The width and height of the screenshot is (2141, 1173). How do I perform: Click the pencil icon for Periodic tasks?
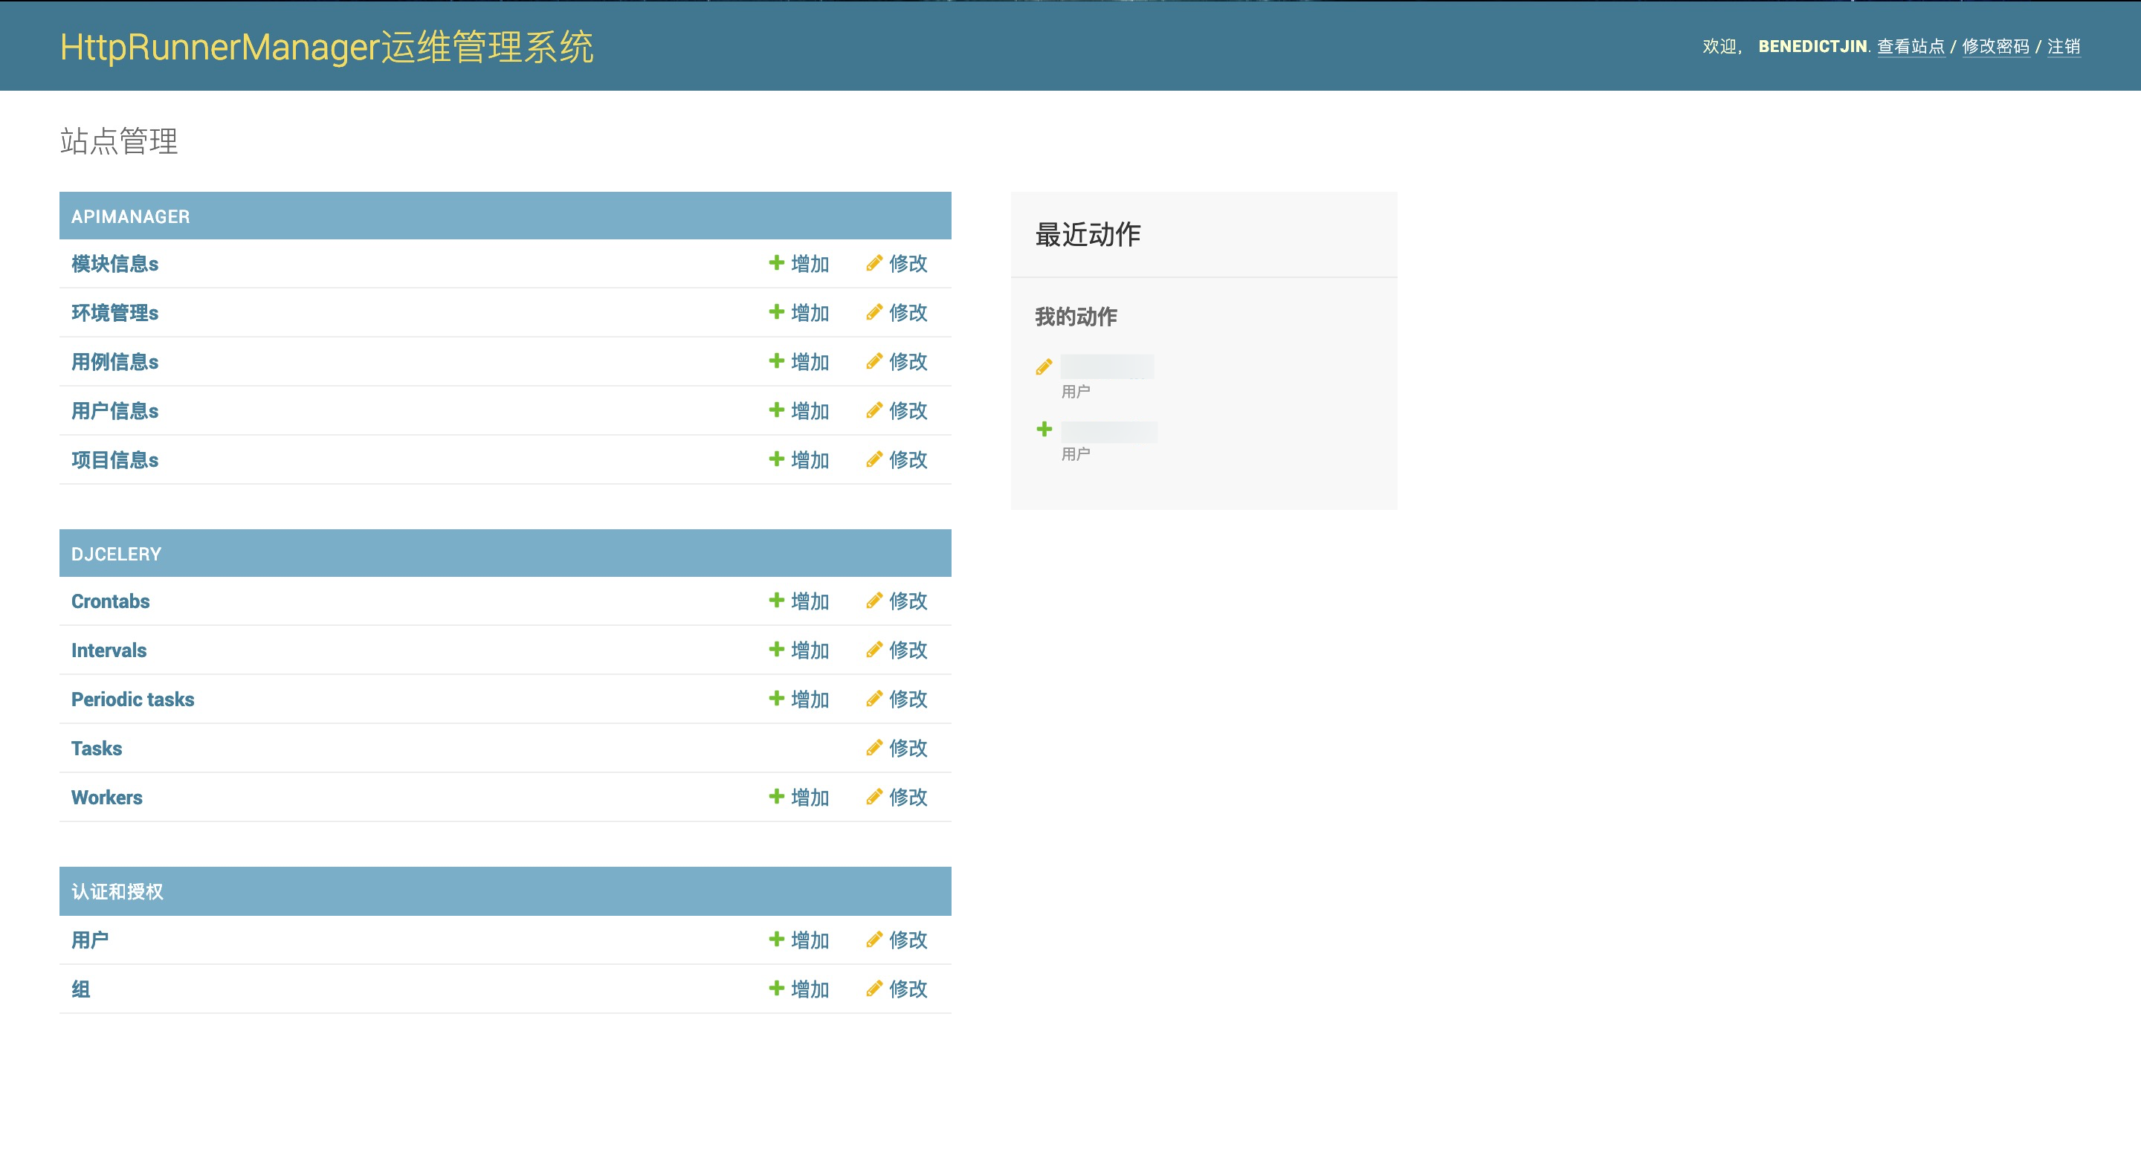873,698
